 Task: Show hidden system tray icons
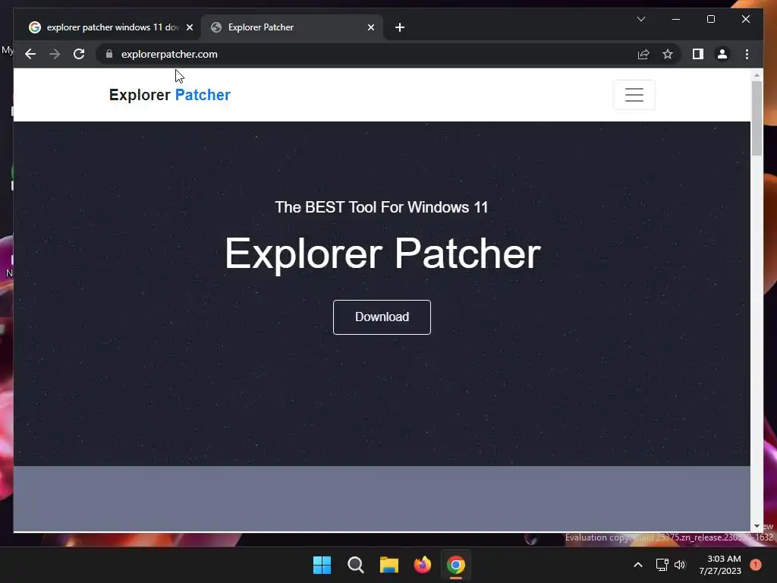(637, 565)
